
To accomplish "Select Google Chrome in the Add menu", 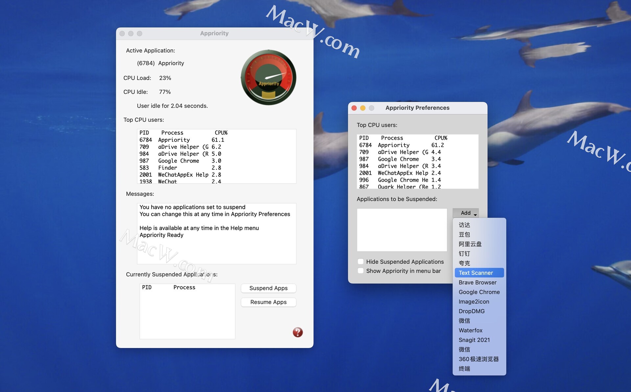I will click(479, 292).
